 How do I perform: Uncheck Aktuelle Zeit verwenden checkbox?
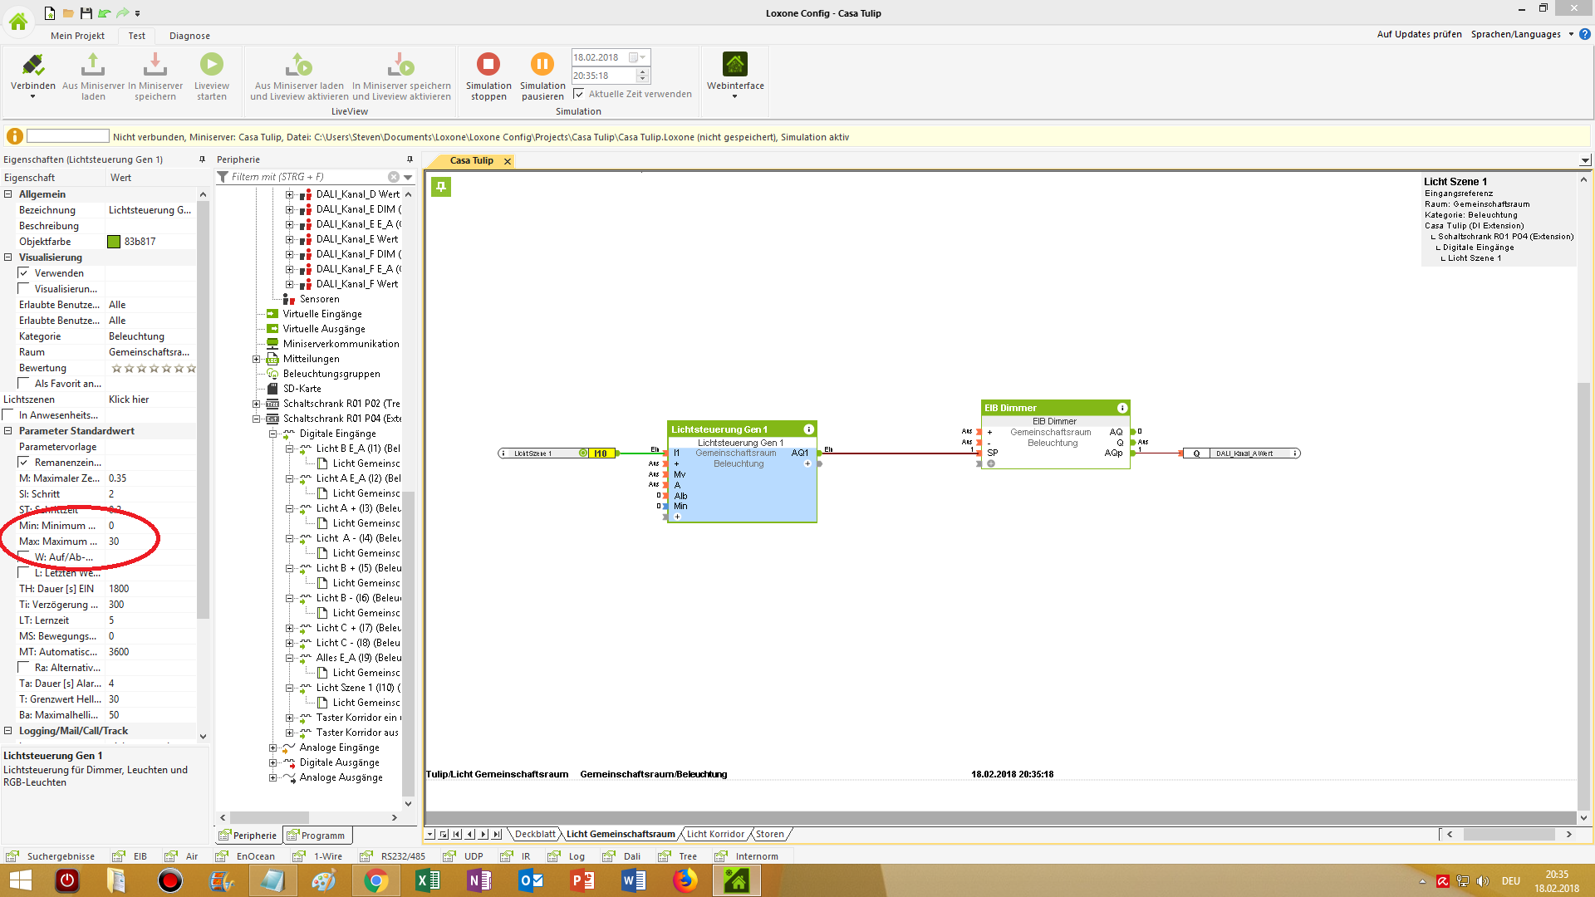tap(579, 94)
